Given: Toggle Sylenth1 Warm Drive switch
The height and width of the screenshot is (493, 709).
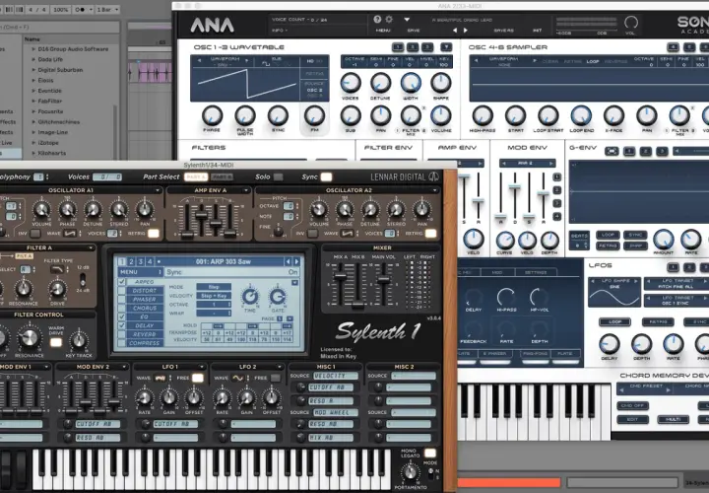Looking at the screenshot, I should coord(56,342).
